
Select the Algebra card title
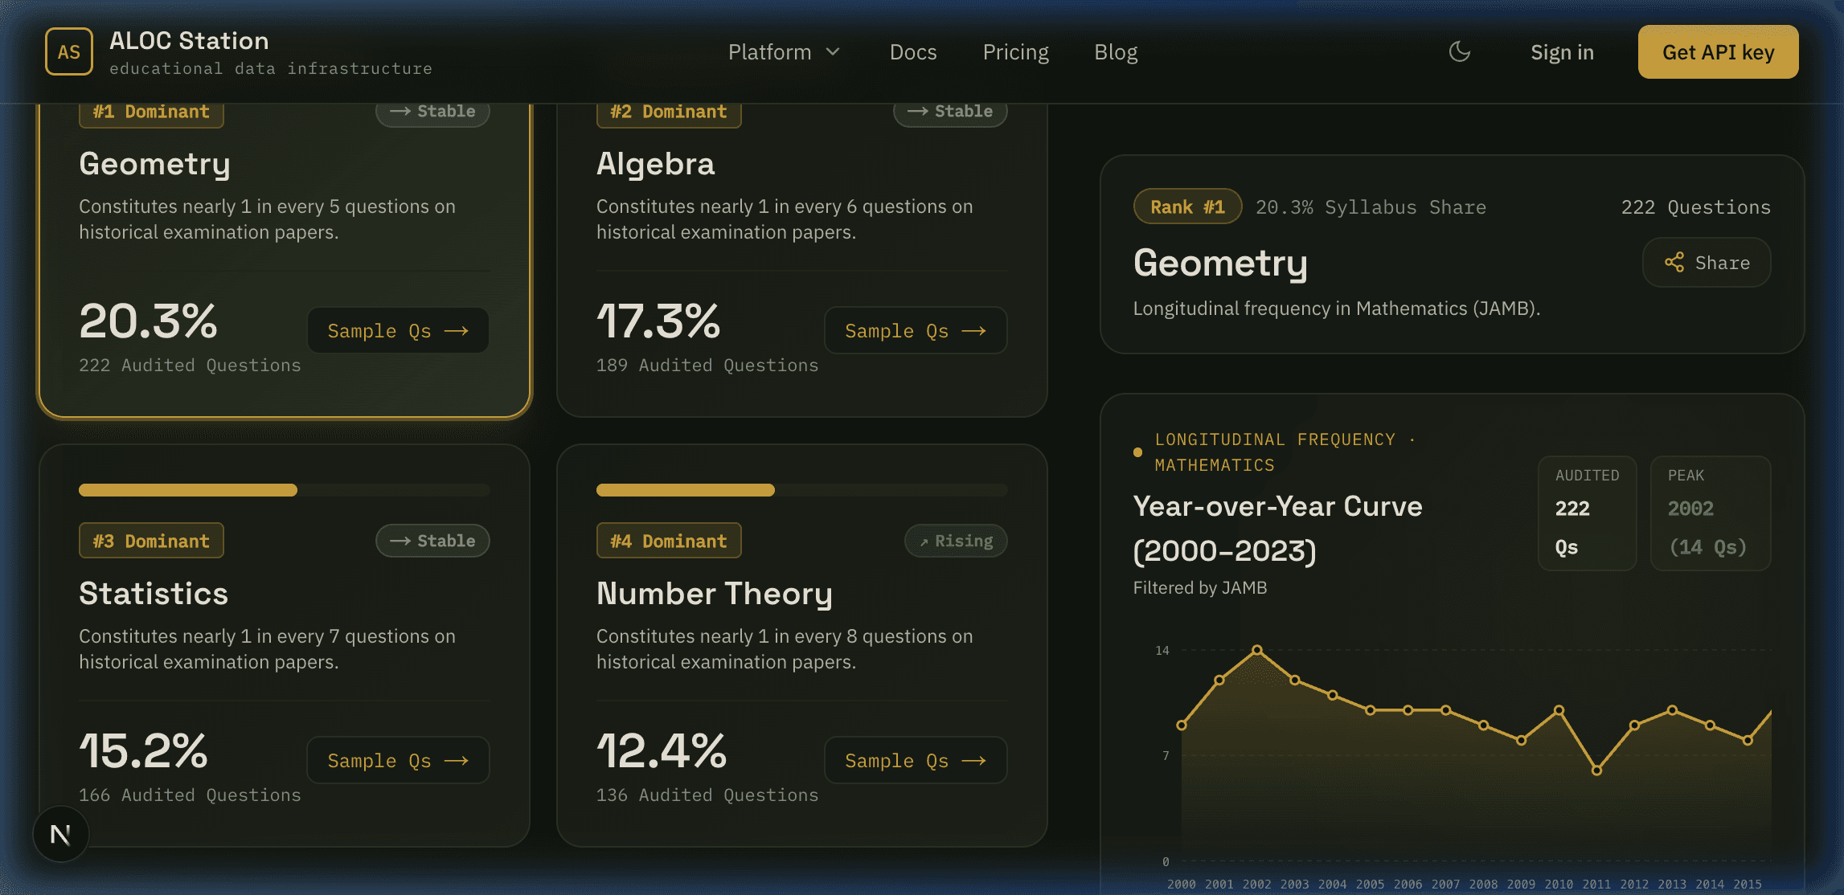click(655, 164)
